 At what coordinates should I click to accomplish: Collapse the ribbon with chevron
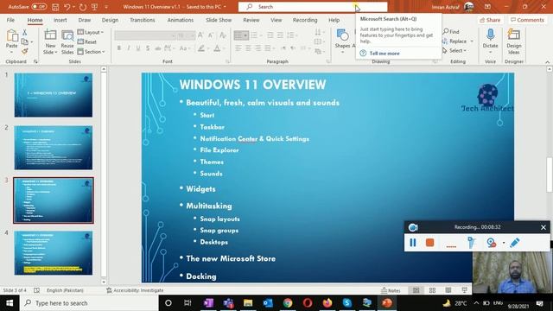(547, 62)
